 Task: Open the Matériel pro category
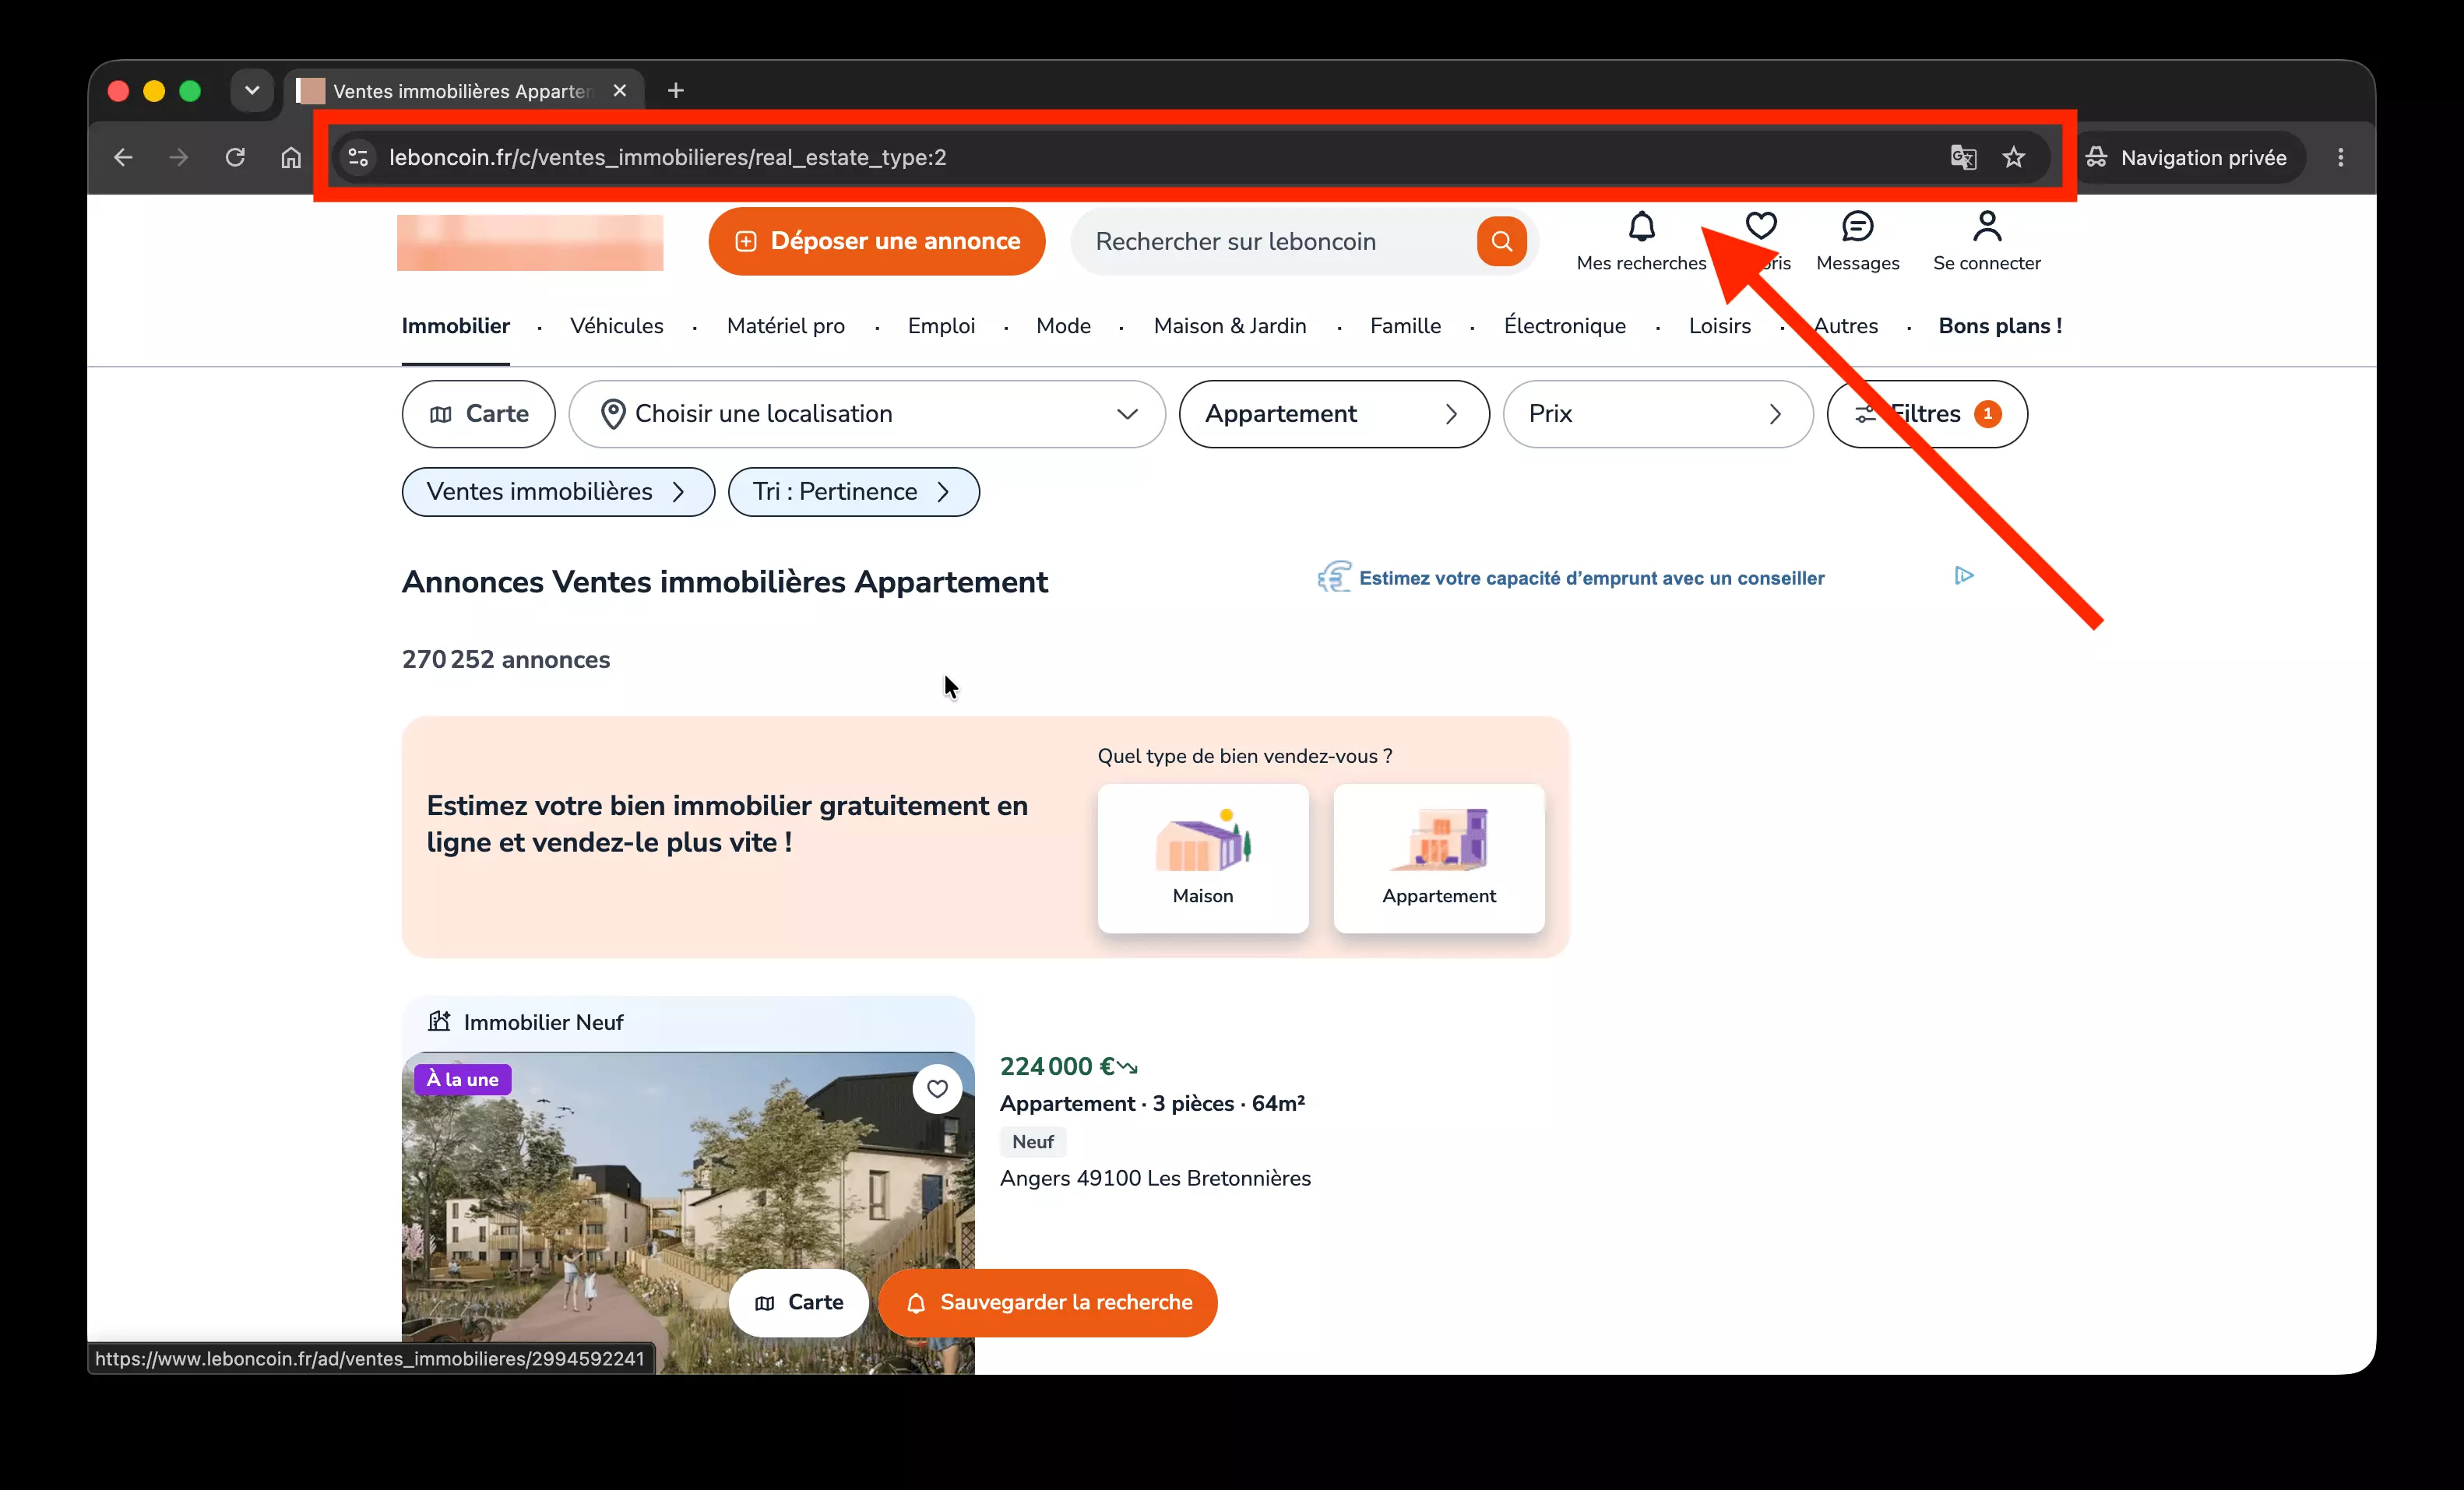786,325
